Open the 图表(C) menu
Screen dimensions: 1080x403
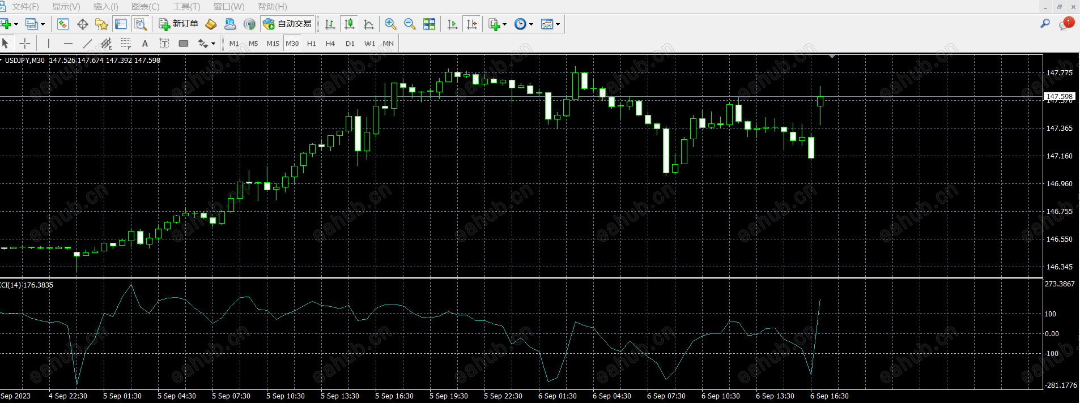pos(146,7)
